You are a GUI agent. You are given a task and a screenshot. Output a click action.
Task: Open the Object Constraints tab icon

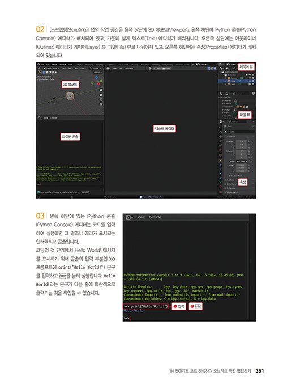pyautogui.click(x=220, y=178)
